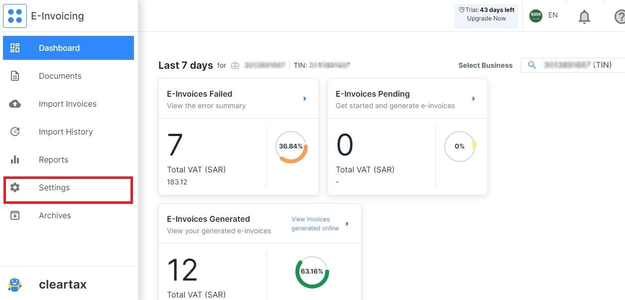Open the Dashboard menu item
This screenshot has width=625, height=300.
[68, 48]
